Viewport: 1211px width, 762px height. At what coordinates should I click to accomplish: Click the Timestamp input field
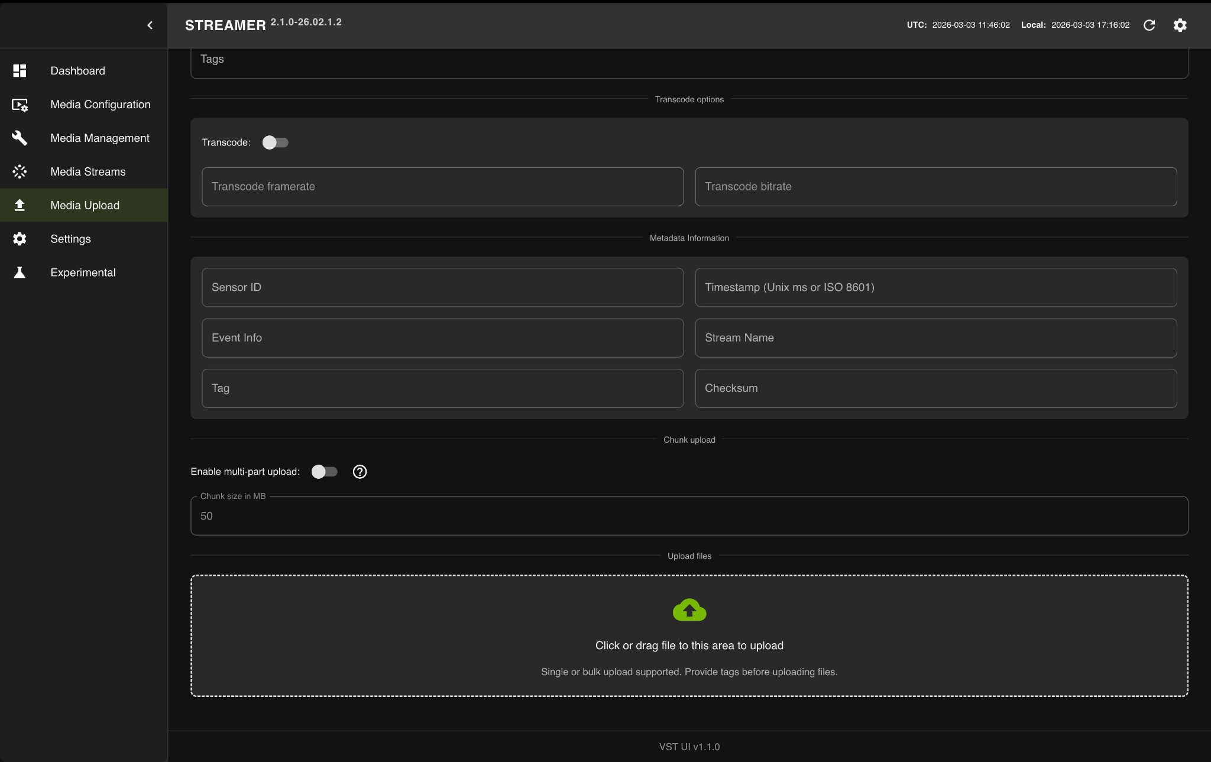[x=935, y=287]
